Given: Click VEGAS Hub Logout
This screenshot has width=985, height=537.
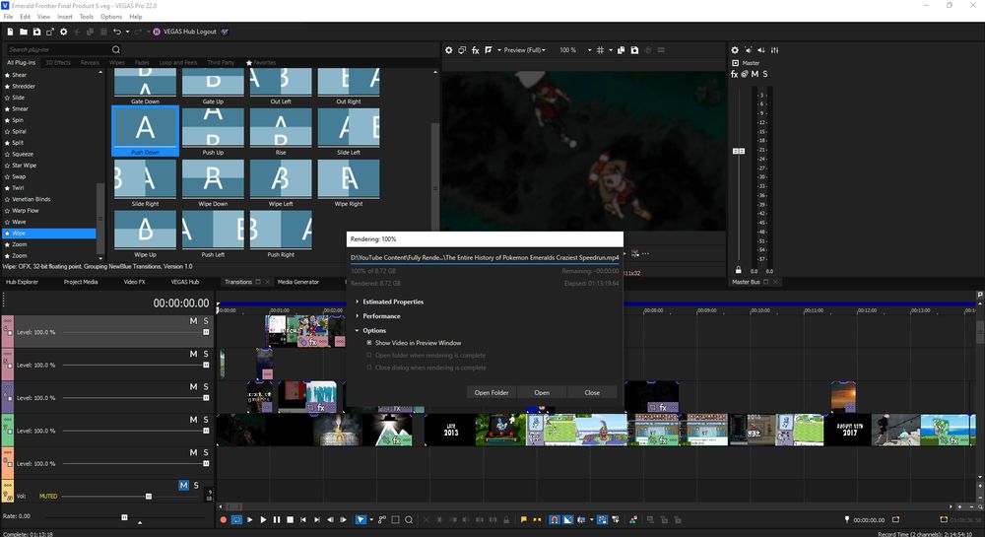Looking at the screenshot, I should [x=185, y=32].
